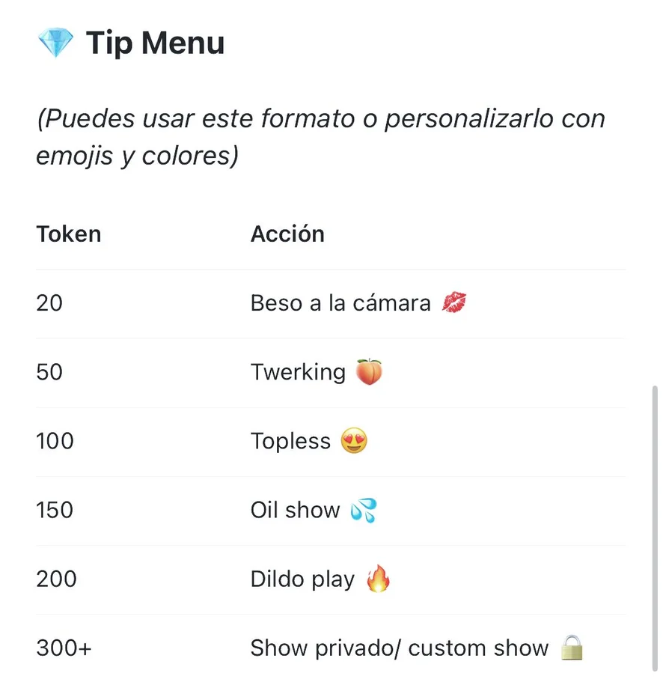Click the italic format instructions text
The width and height of the screenshot is (663, 697).
coord(320,137)
